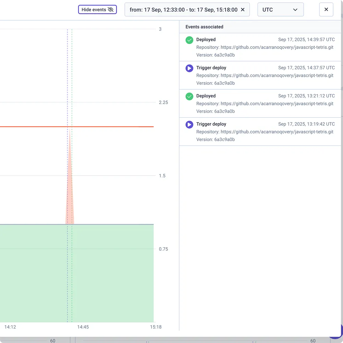Select the Deployed title at 14:39:57 UTC

pyautogui.click(x=206, y=39)
